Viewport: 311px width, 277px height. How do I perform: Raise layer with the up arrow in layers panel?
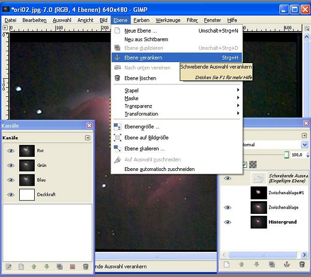pyautogui.click(x=242, y=264)
